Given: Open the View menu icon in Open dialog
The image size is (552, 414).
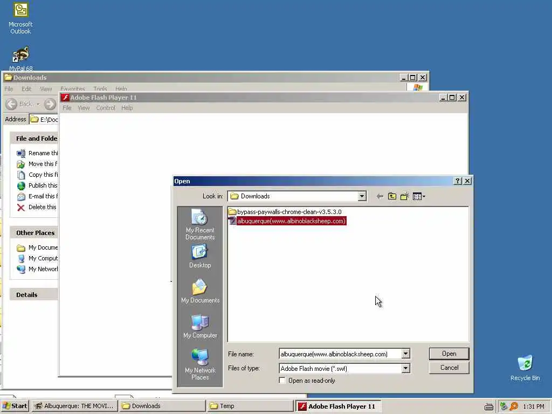Looking at the screenshot, I should tap(418, 196).
